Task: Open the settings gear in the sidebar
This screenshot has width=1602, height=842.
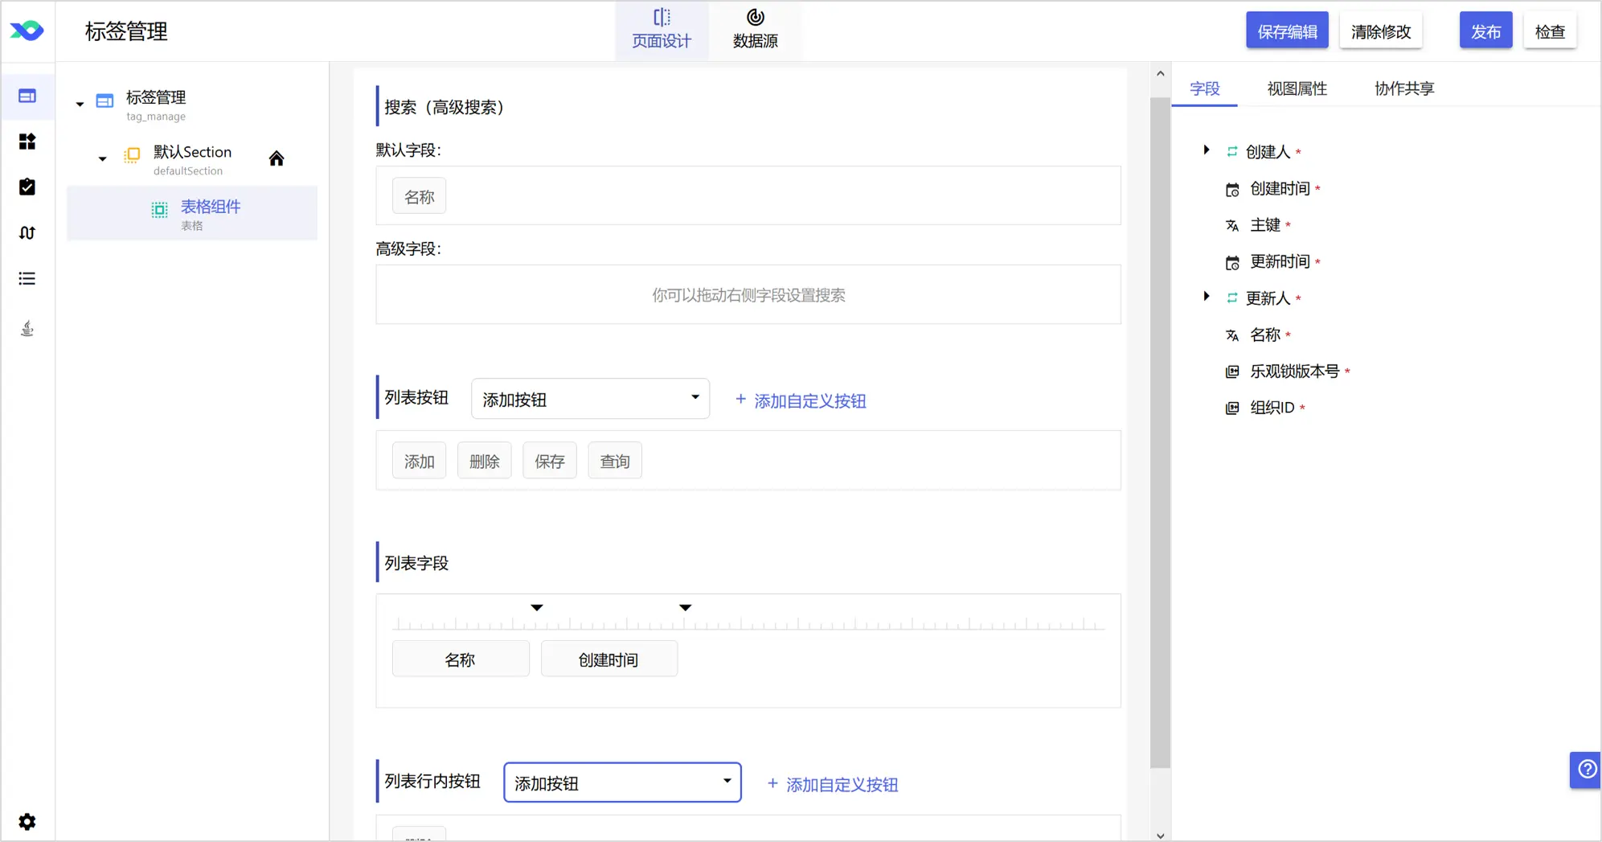Action: point(27,821)
